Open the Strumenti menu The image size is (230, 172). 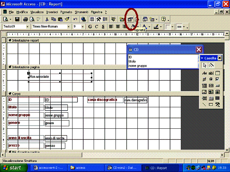coord(81,12)
